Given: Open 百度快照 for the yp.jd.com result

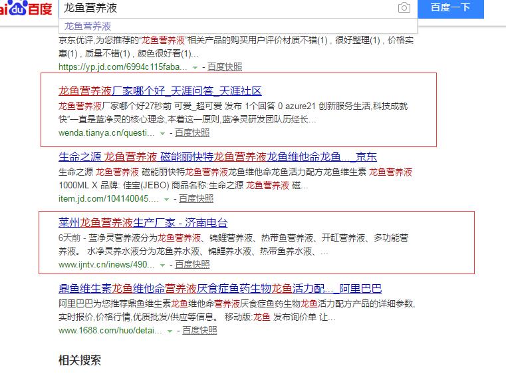Looking at the screenshot, I should 225,67.
